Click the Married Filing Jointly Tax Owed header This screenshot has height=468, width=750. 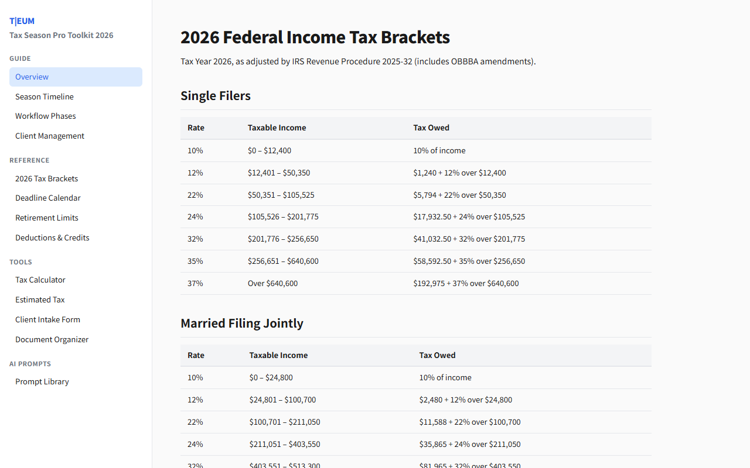pos(437,355)
